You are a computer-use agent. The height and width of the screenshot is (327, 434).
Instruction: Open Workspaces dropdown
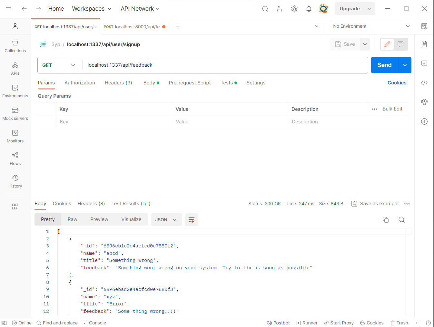(x=92, y=9)
